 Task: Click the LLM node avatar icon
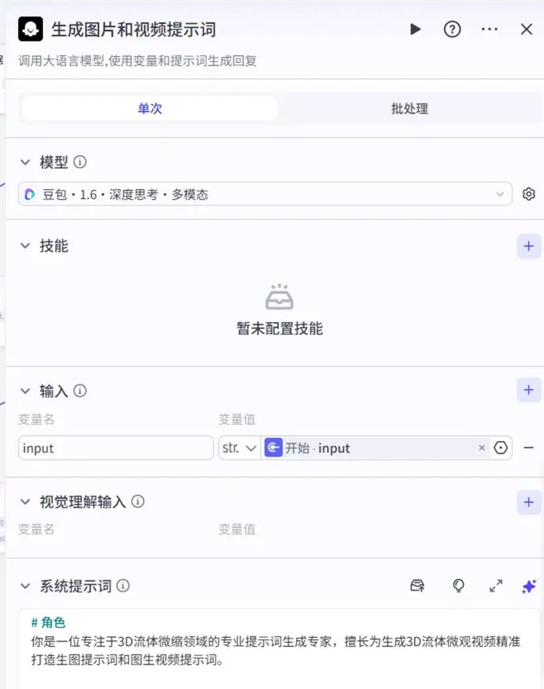coord(30,29)
